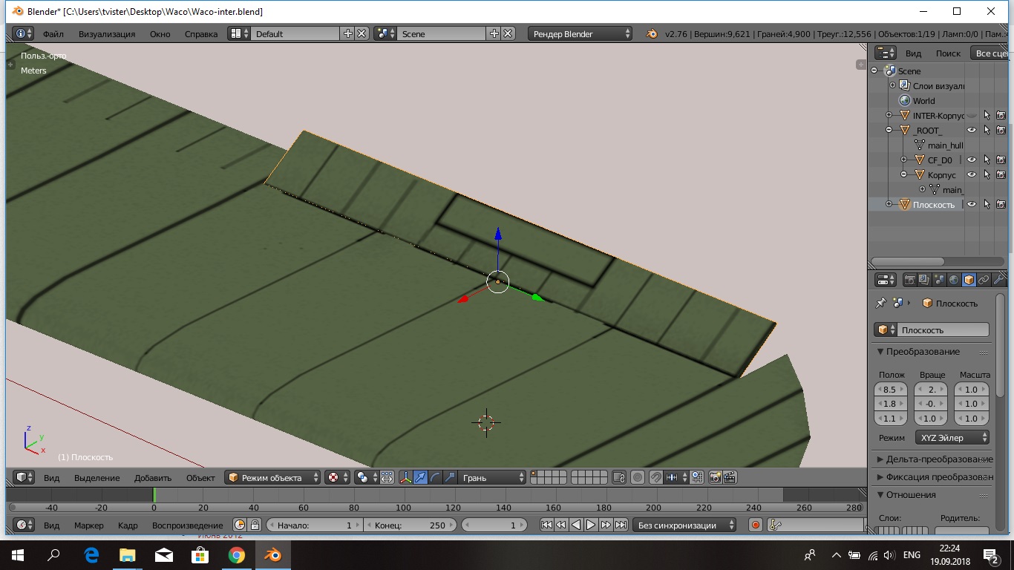Screen dimensions: 1014x570
Task: Open the Constraints chain-link properties tab
Action: [984, 280]
